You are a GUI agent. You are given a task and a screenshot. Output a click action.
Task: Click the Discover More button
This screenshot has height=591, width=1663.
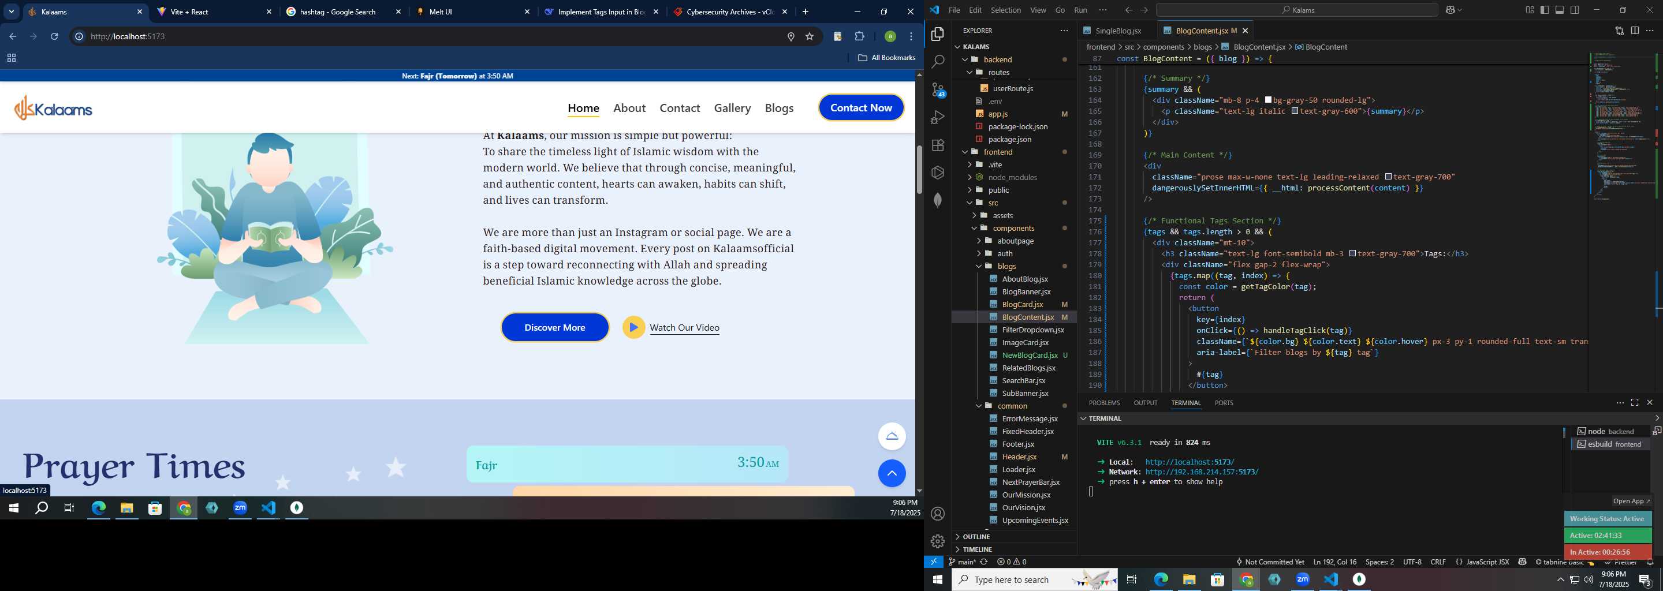(554, 328)
